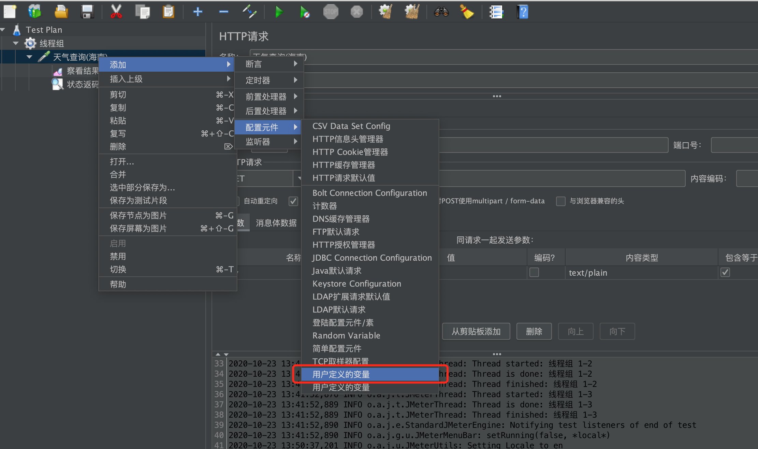
Task: Click the green Start run icon
Action: tap(279, 12)
